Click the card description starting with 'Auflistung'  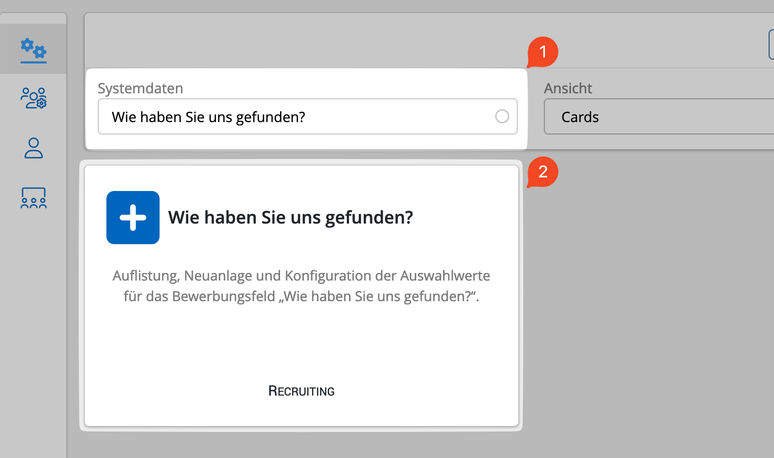coord(301,286)
